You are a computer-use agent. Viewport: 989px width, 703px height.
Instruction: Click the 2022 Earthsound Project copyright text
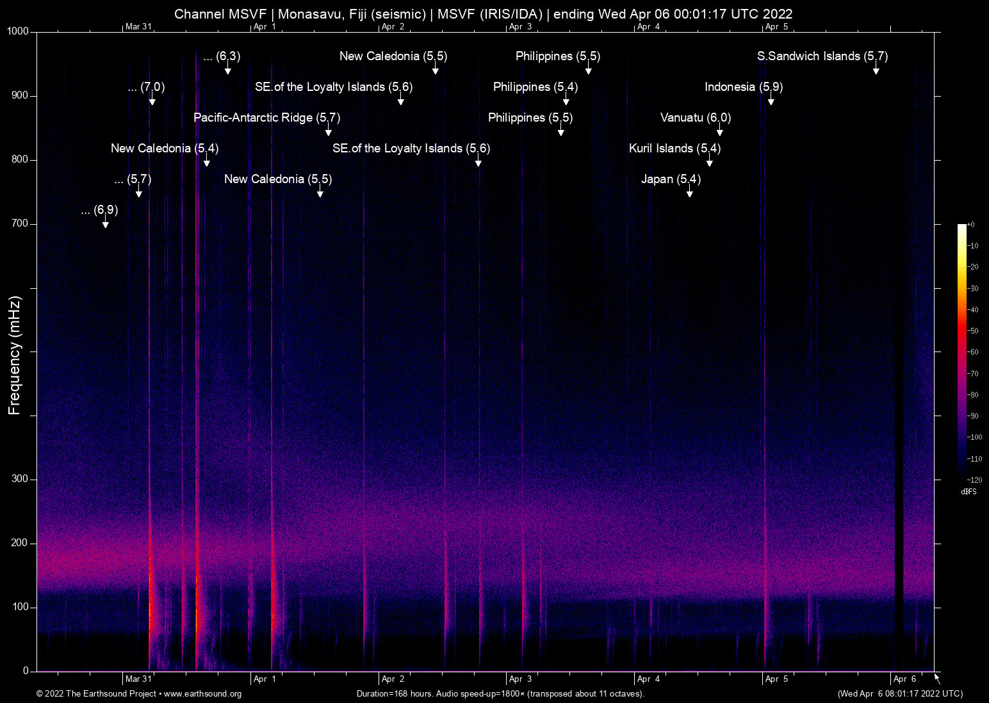point(97,694)
